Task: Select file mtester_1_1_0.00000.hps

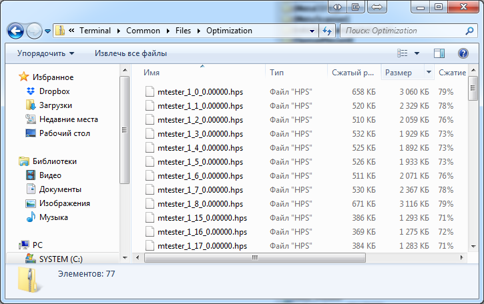Action: 200,106
